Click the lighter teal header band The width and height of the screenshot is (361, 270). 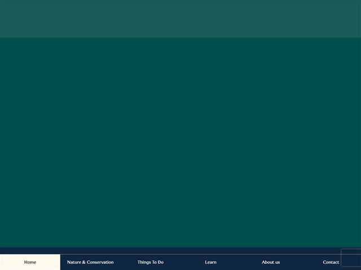coord(180,19)
